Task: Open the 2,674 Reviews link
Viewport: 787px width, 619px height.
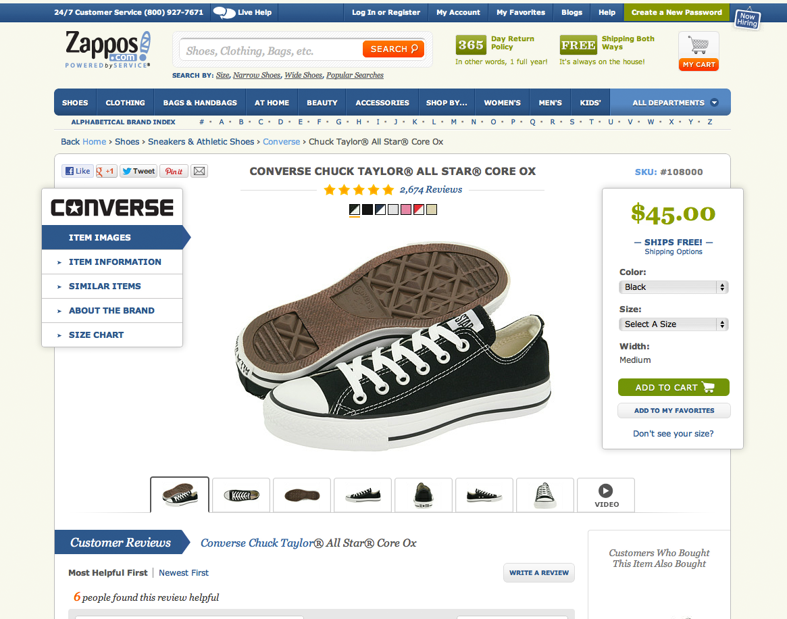Action: (x=430, y=190)
